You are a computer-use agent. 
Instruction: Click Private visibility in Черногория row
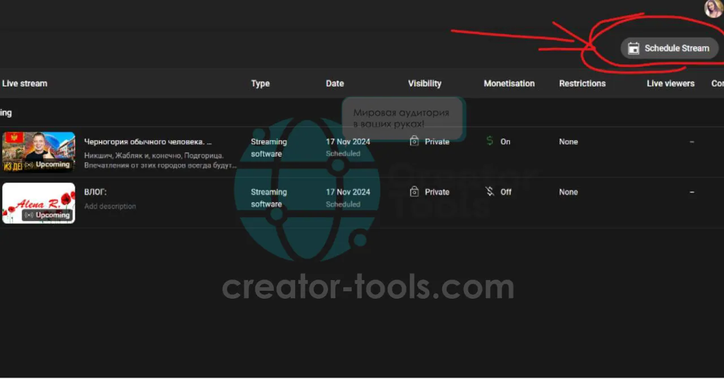[437, 141]
